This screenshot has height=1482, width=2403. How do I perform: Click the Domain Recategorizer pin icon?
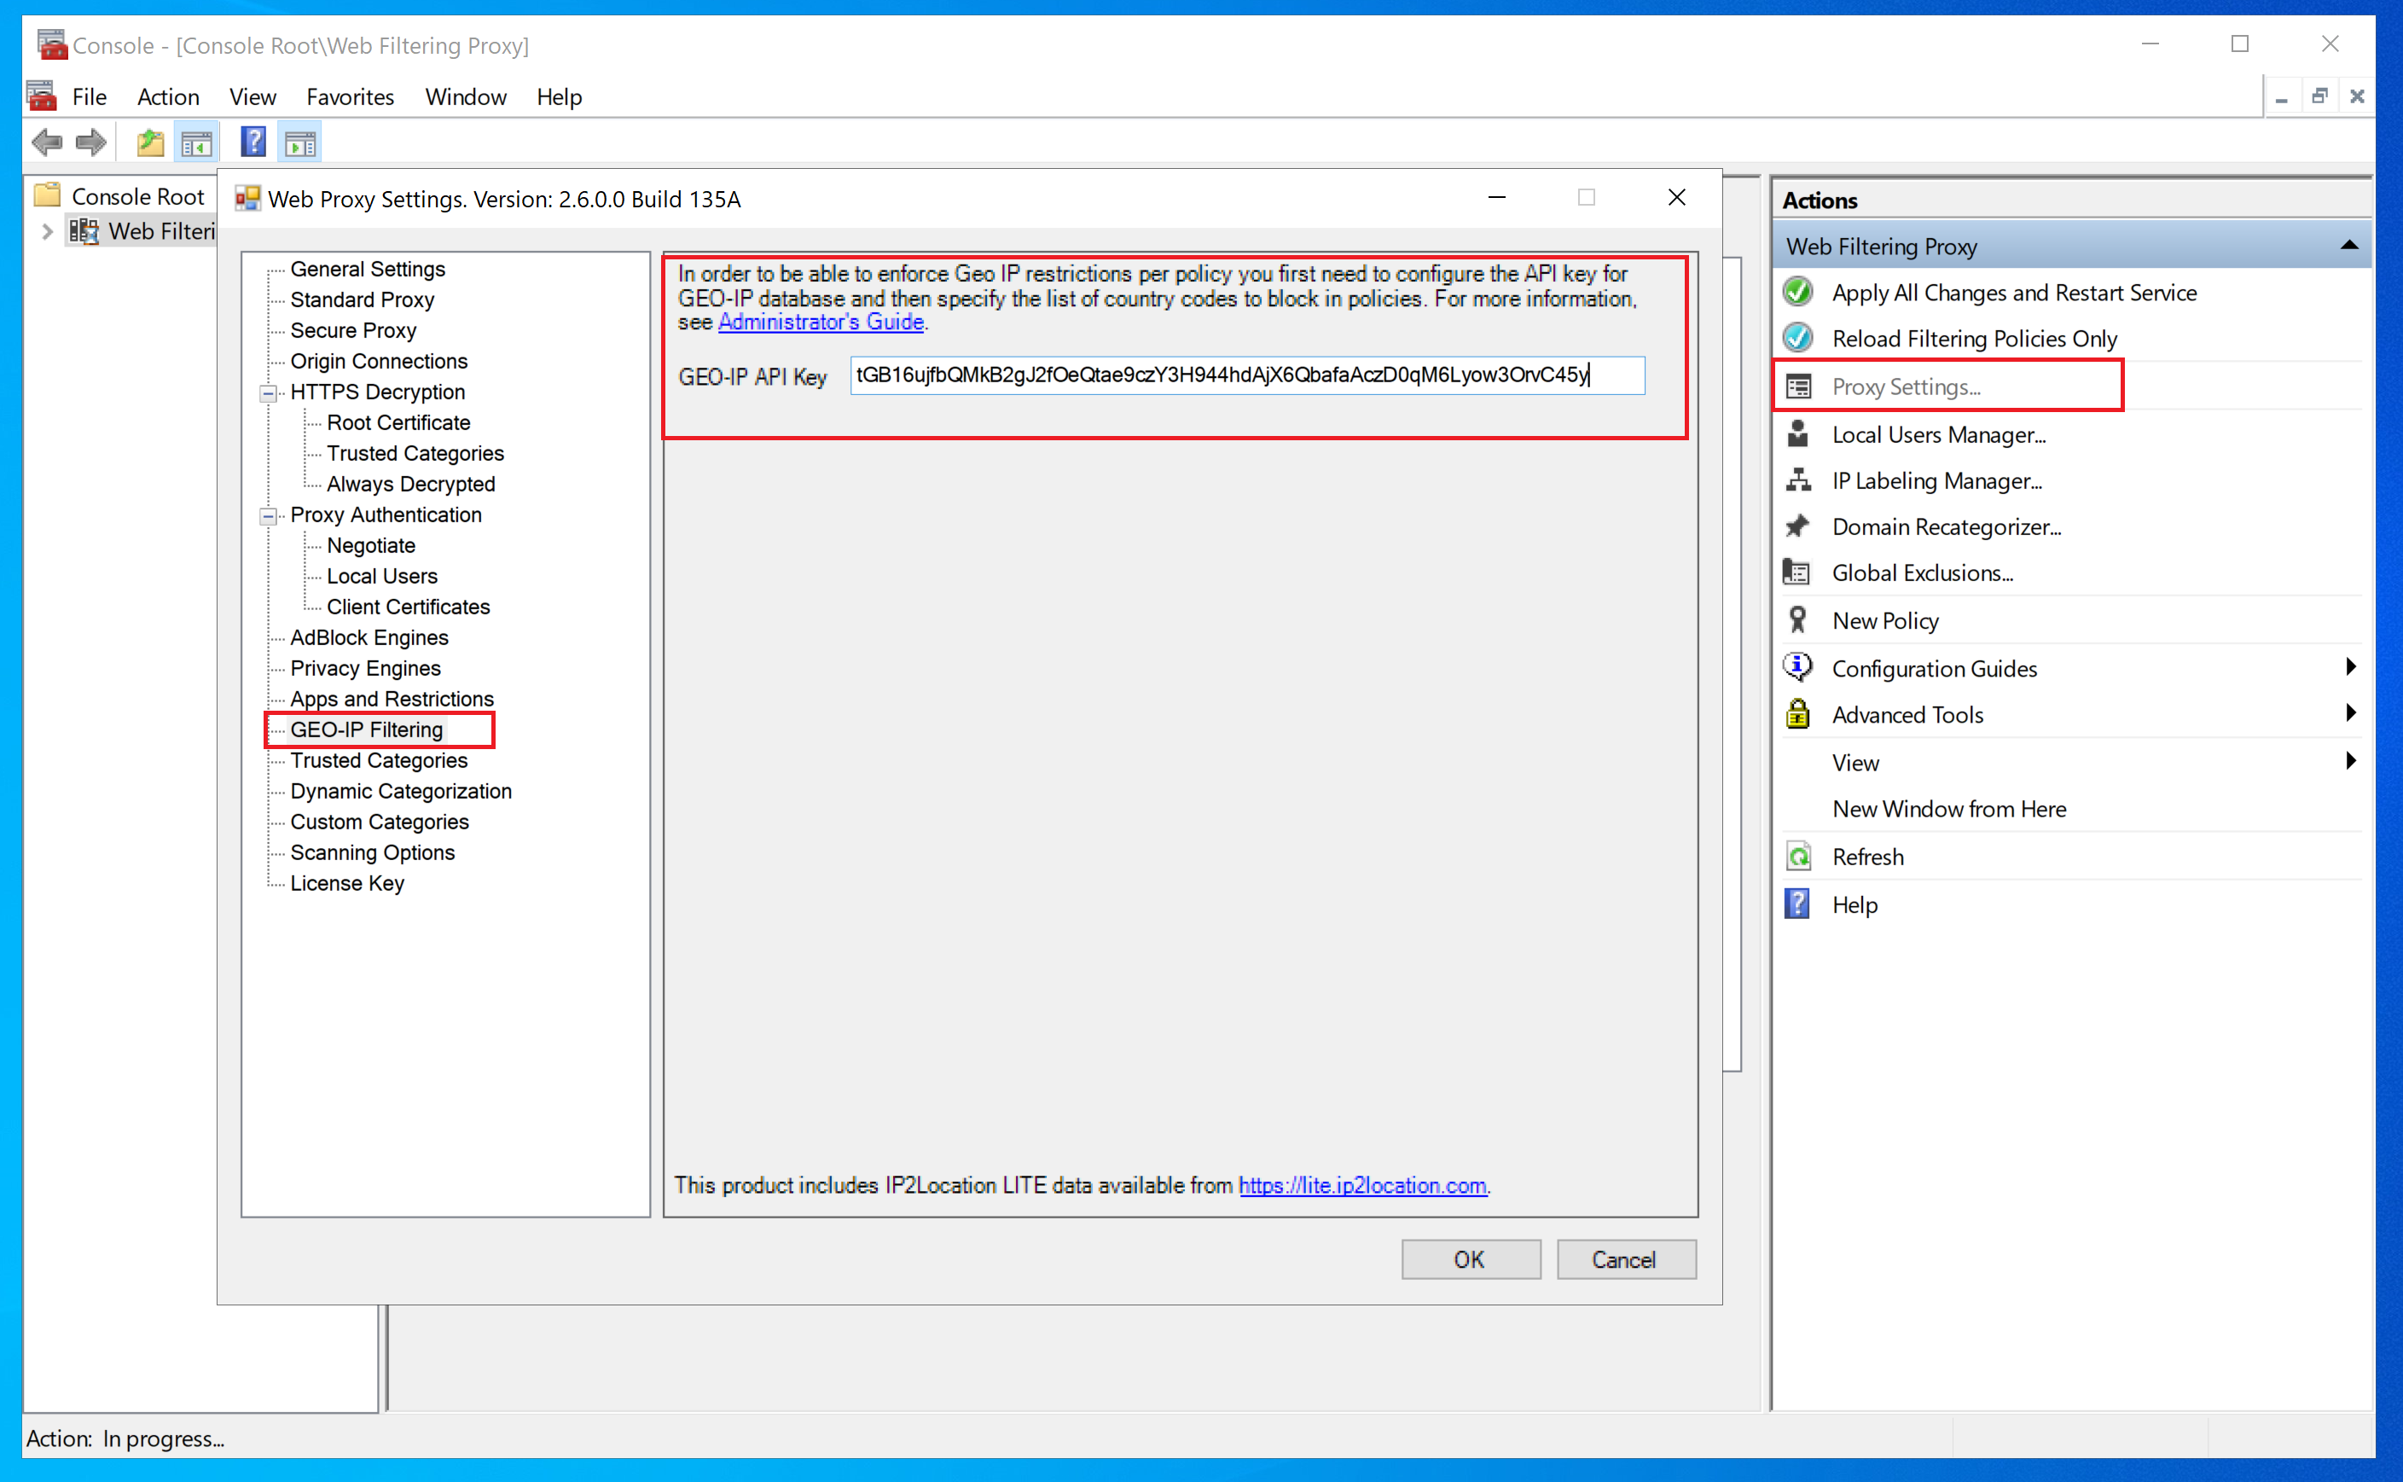1797,526
